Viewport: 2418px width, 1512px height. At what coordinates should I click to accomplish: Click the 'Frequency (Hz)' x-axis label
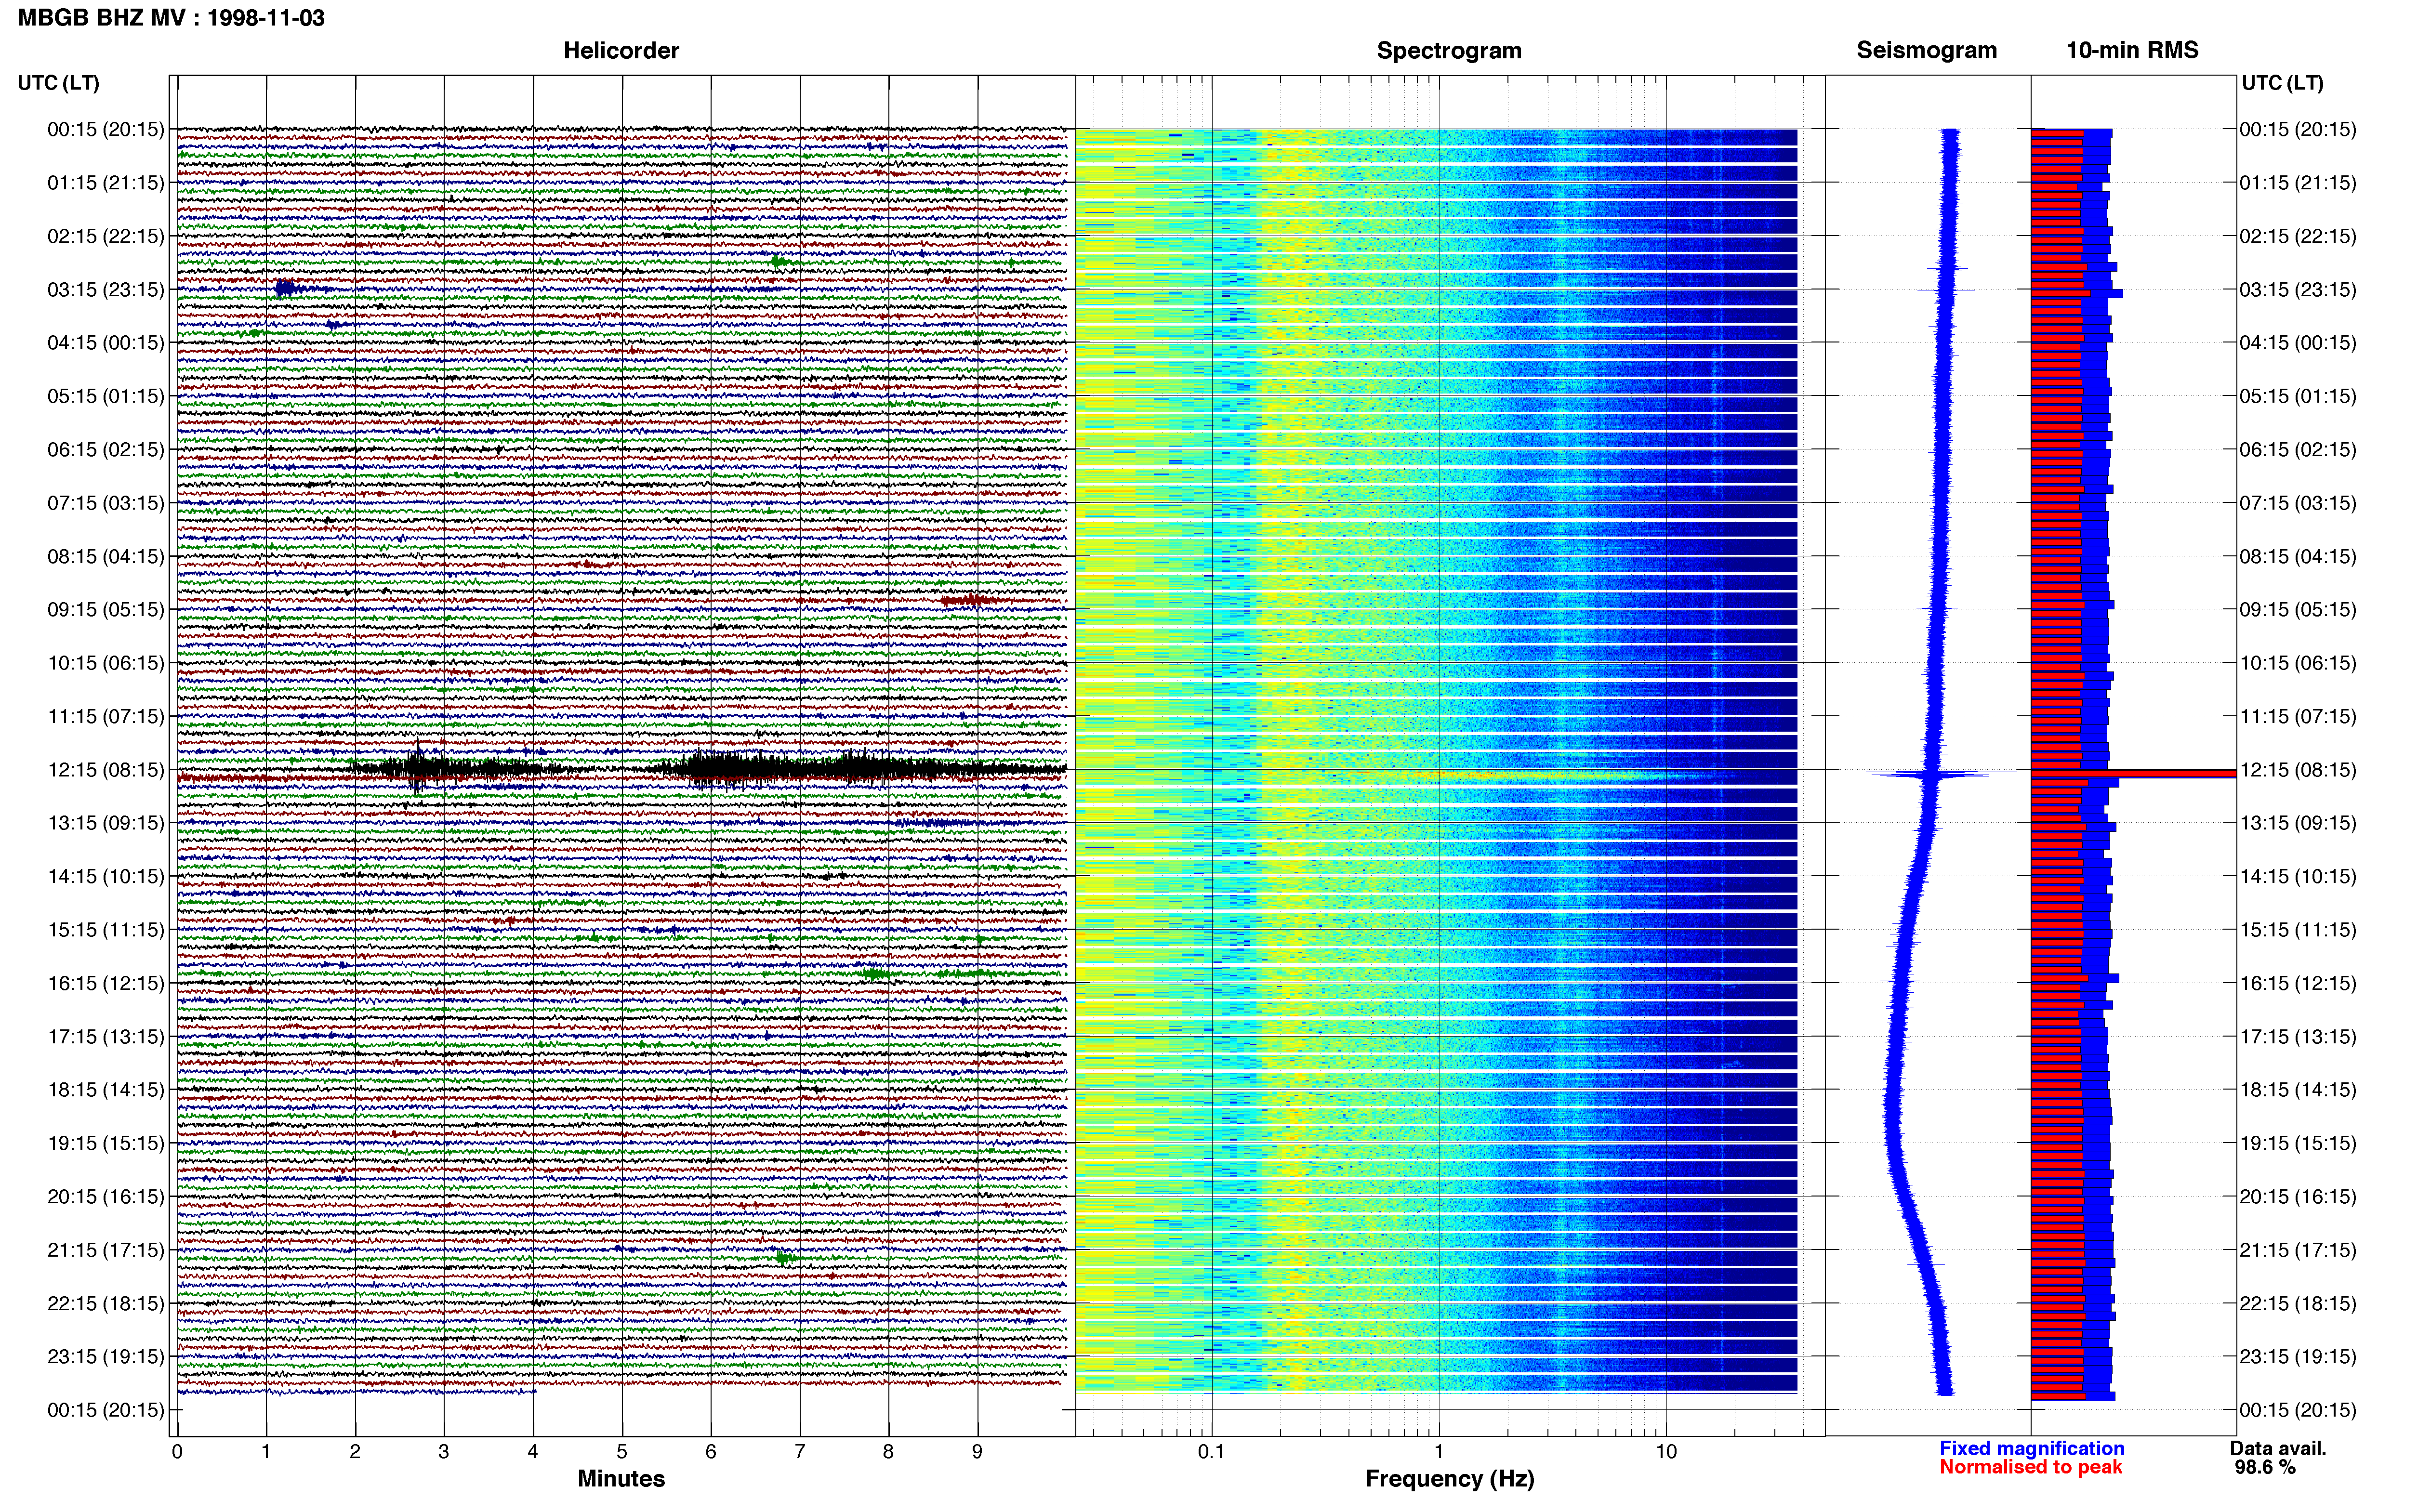[x=1449, y=1478]
